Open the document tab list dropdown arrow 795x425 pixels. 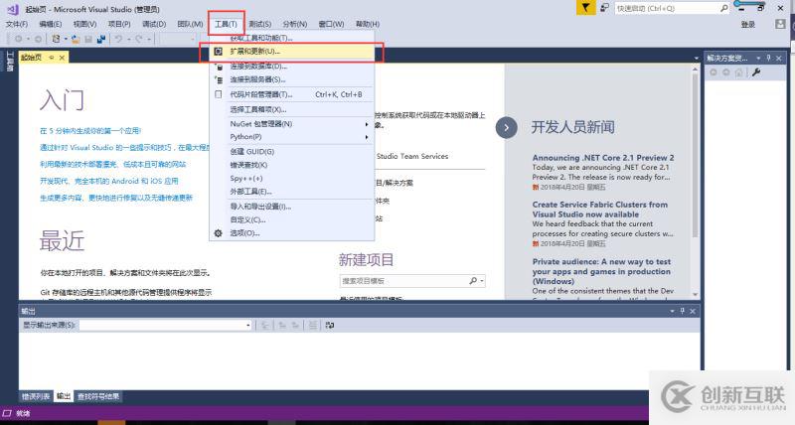697,58
